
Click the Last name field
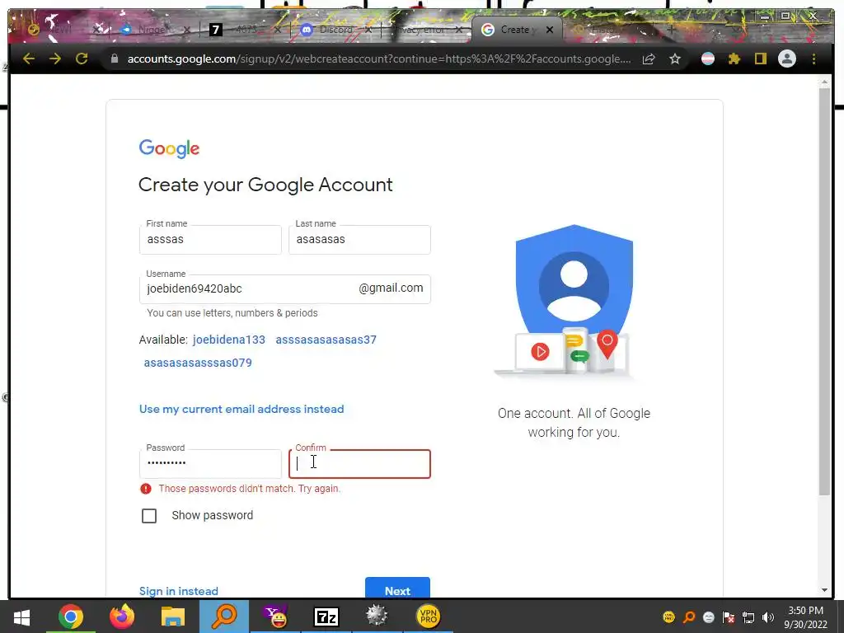[359, 240]
